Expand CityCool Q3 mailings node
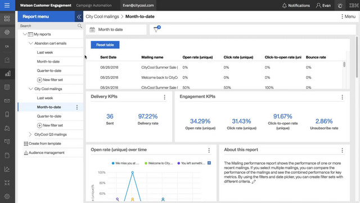 pos(30,134)
